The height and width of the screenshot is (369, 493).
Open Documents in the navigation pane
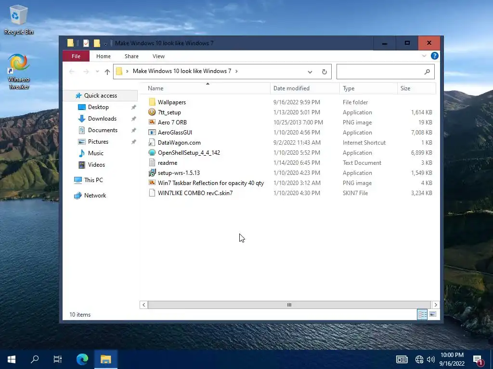[103, 130]
